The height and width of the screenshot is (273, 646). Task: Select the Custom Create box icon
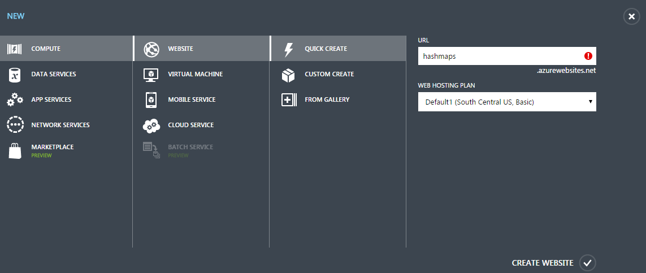coord(288,75)
